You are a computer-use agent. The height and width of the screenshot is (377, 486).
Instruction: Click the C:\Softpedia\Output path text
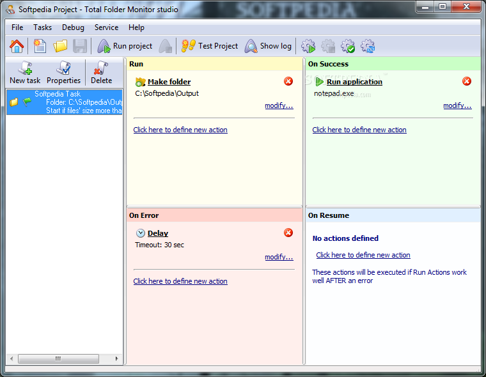click(x=167, y=93)
